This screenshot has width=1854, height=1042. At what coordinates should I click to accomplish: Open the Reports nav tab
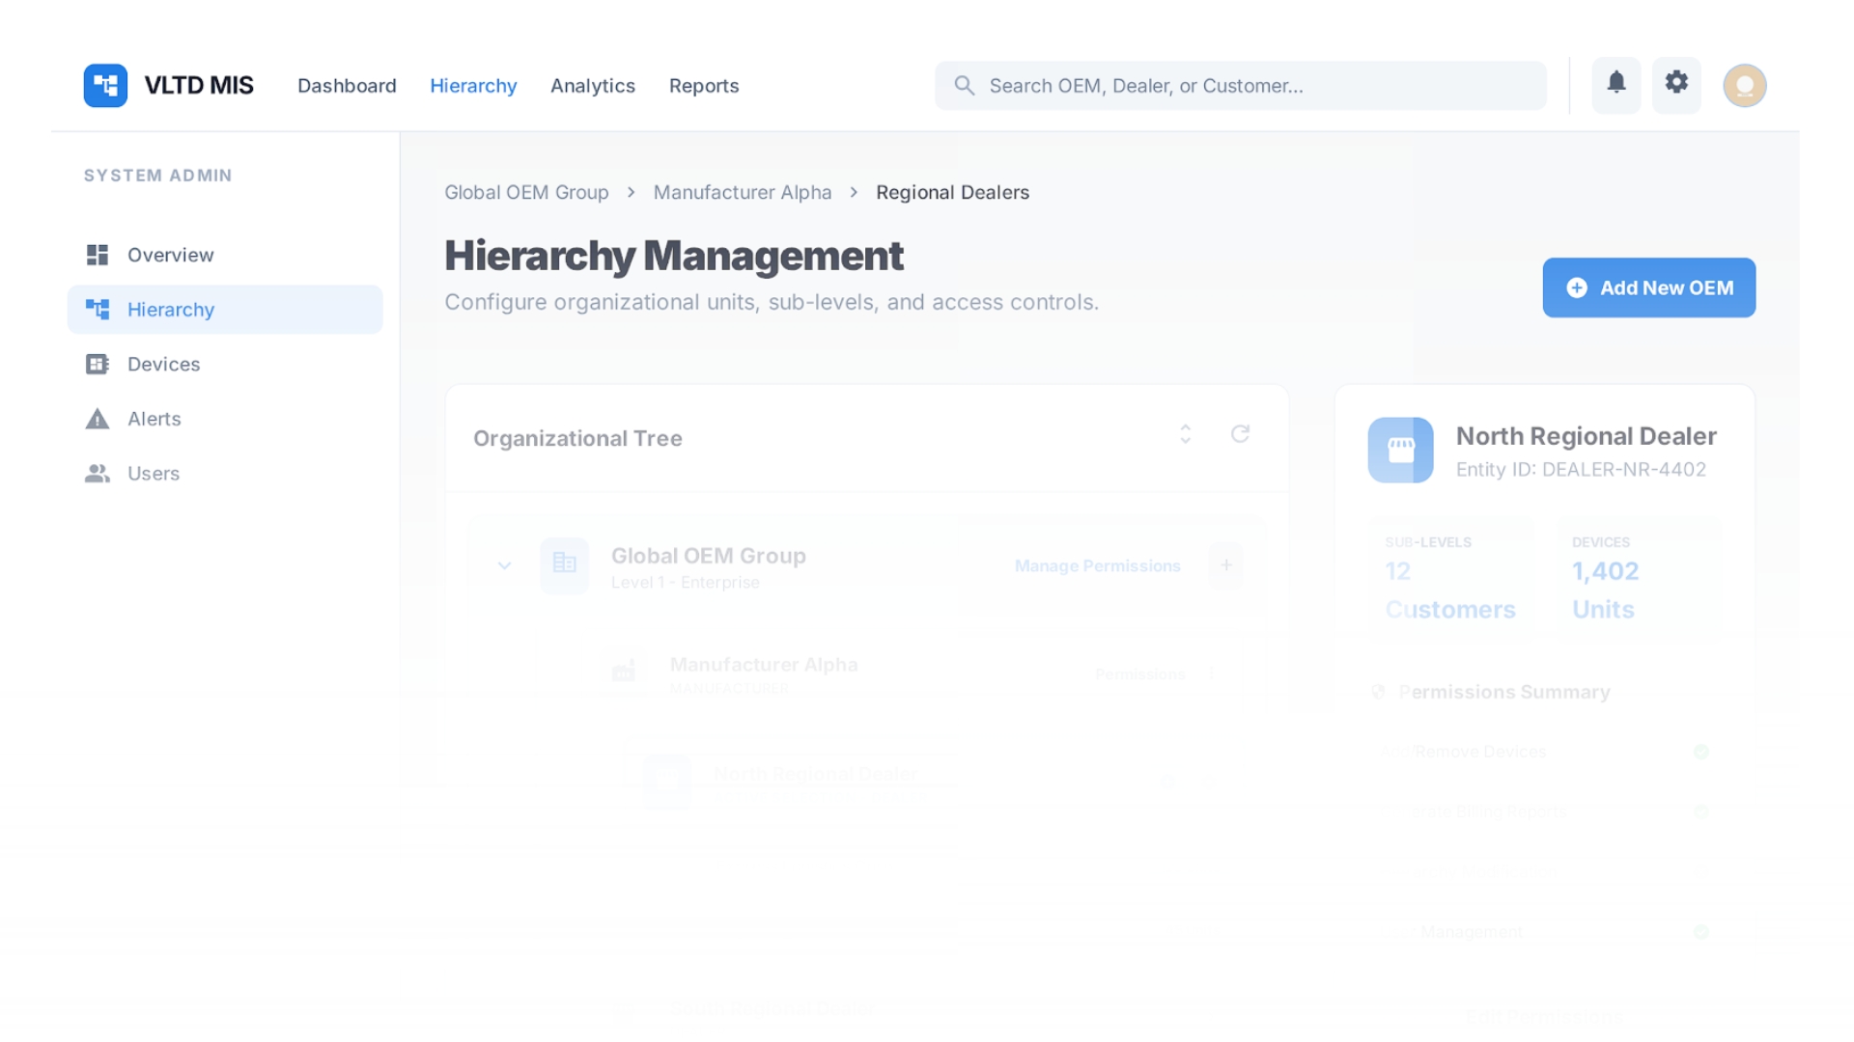click(704, 86)
